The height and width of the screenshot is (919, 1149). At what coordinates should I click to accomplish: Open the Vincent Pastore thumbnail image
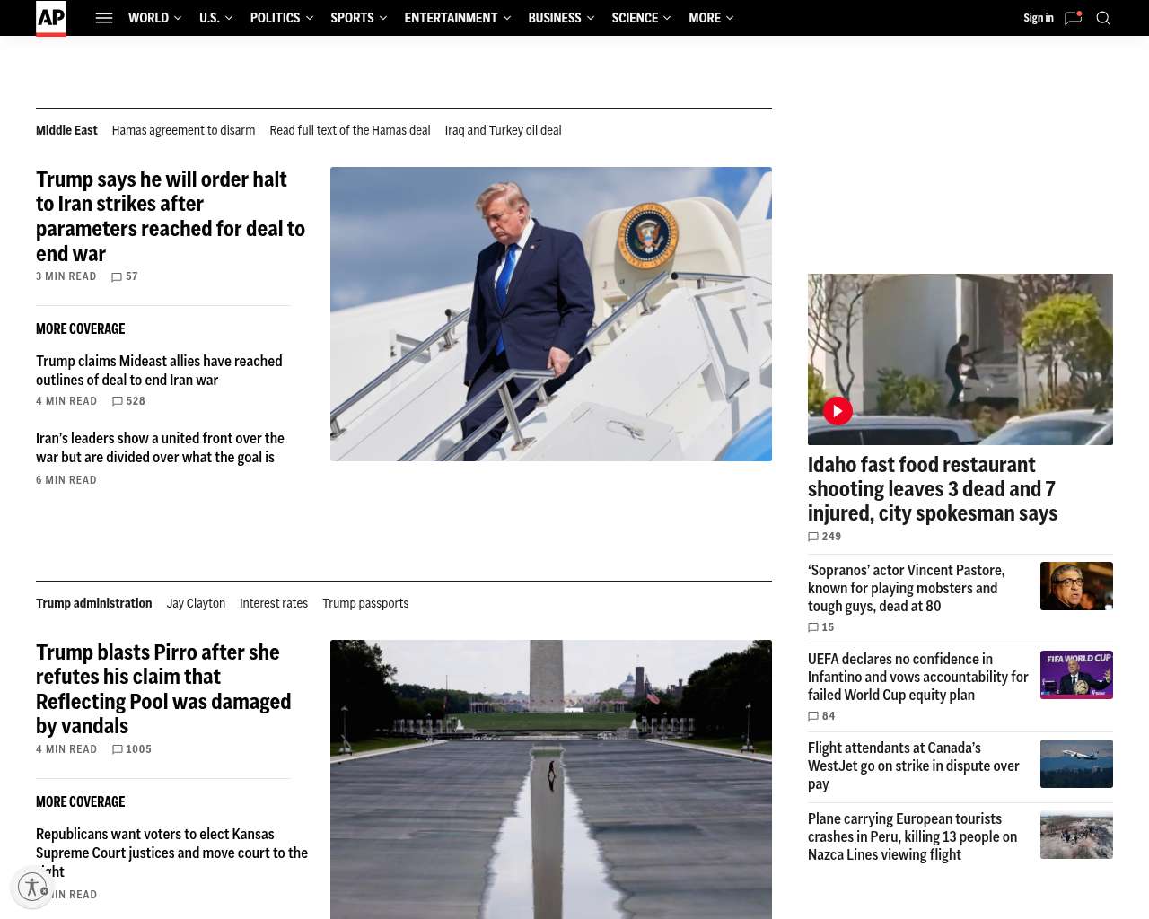[x=1076, y=586]
